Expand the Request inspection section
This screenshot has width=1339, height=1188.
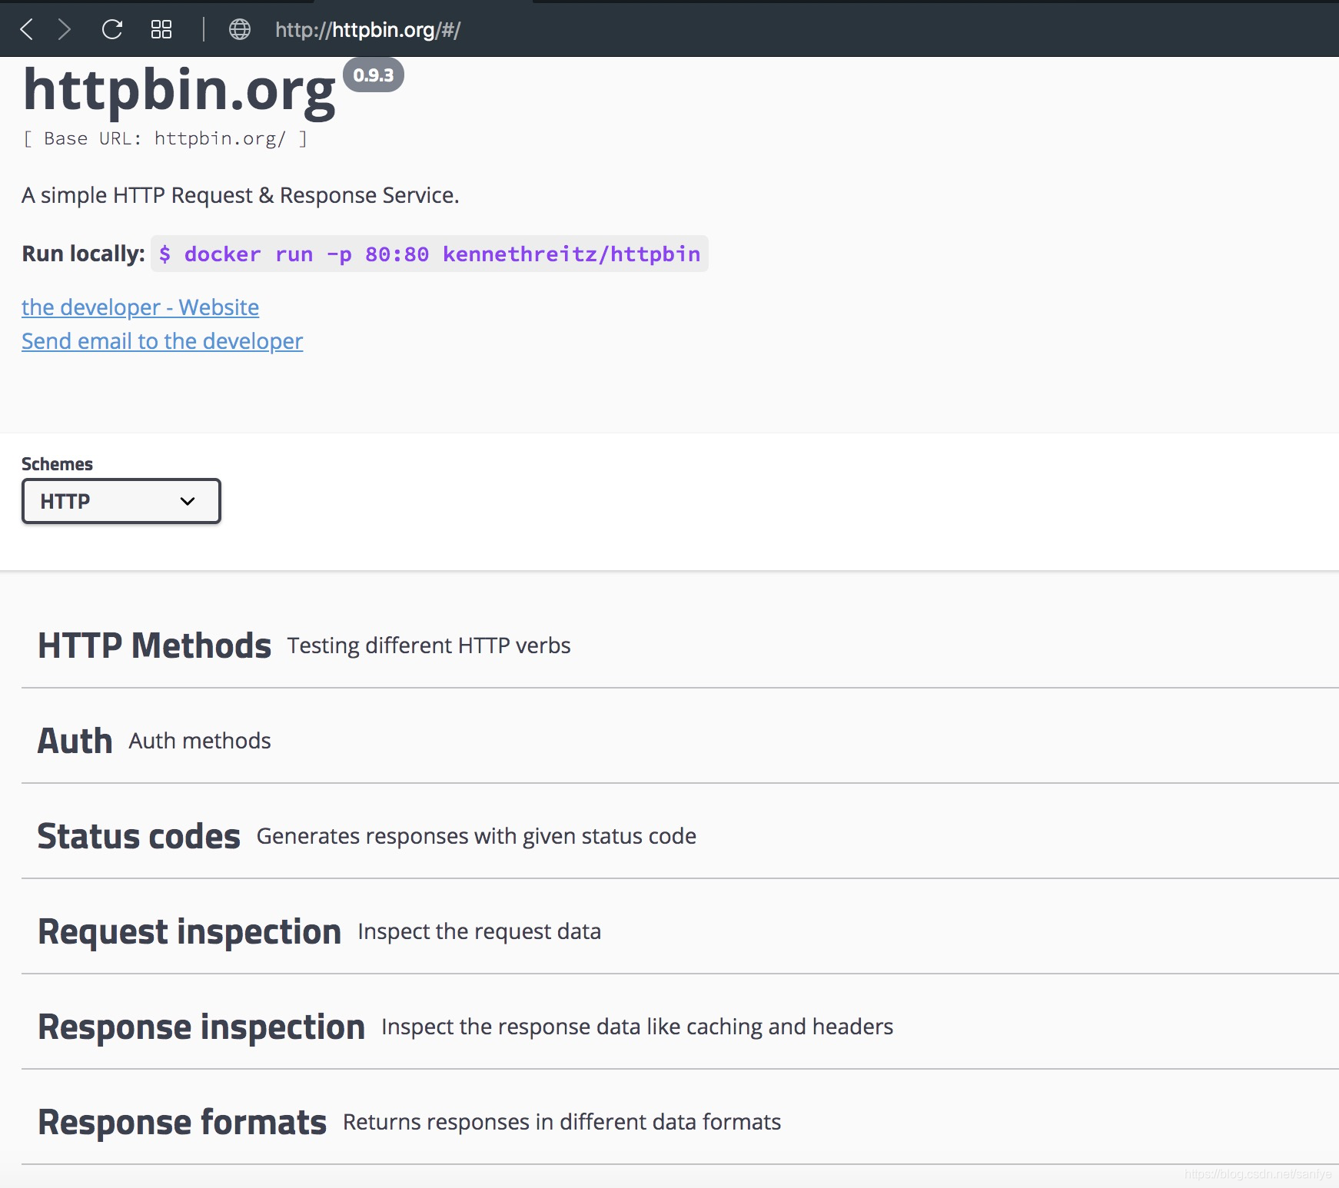(x=680, y=931)
